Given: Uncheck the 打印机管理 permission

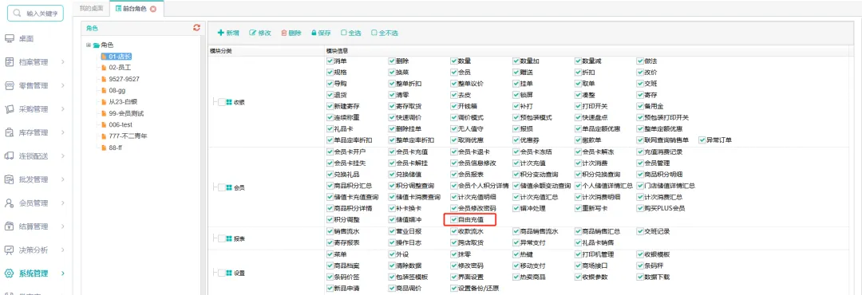Looking at the screenshot, I should 579,254.
